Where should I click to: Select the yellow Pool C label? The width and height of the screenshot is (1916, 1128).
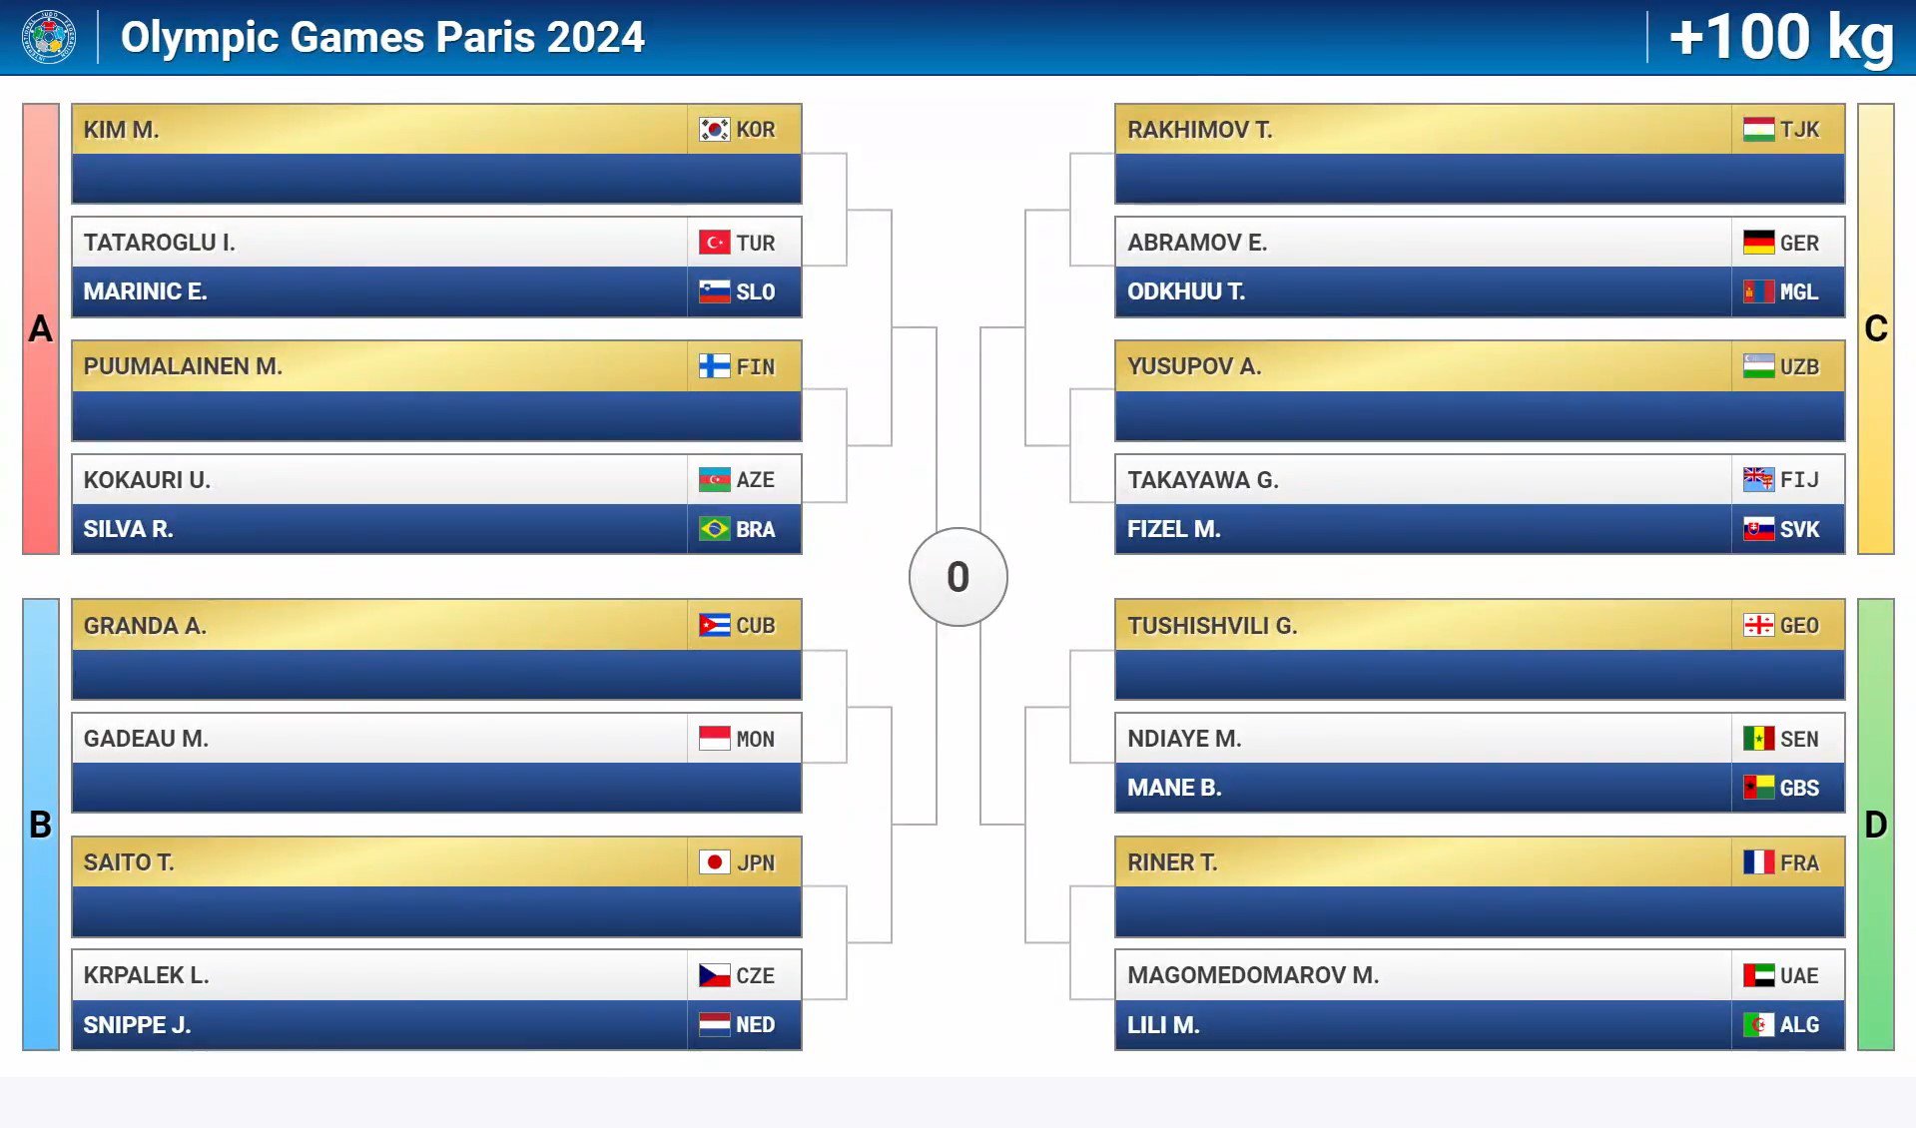(x=1876, y=328)
